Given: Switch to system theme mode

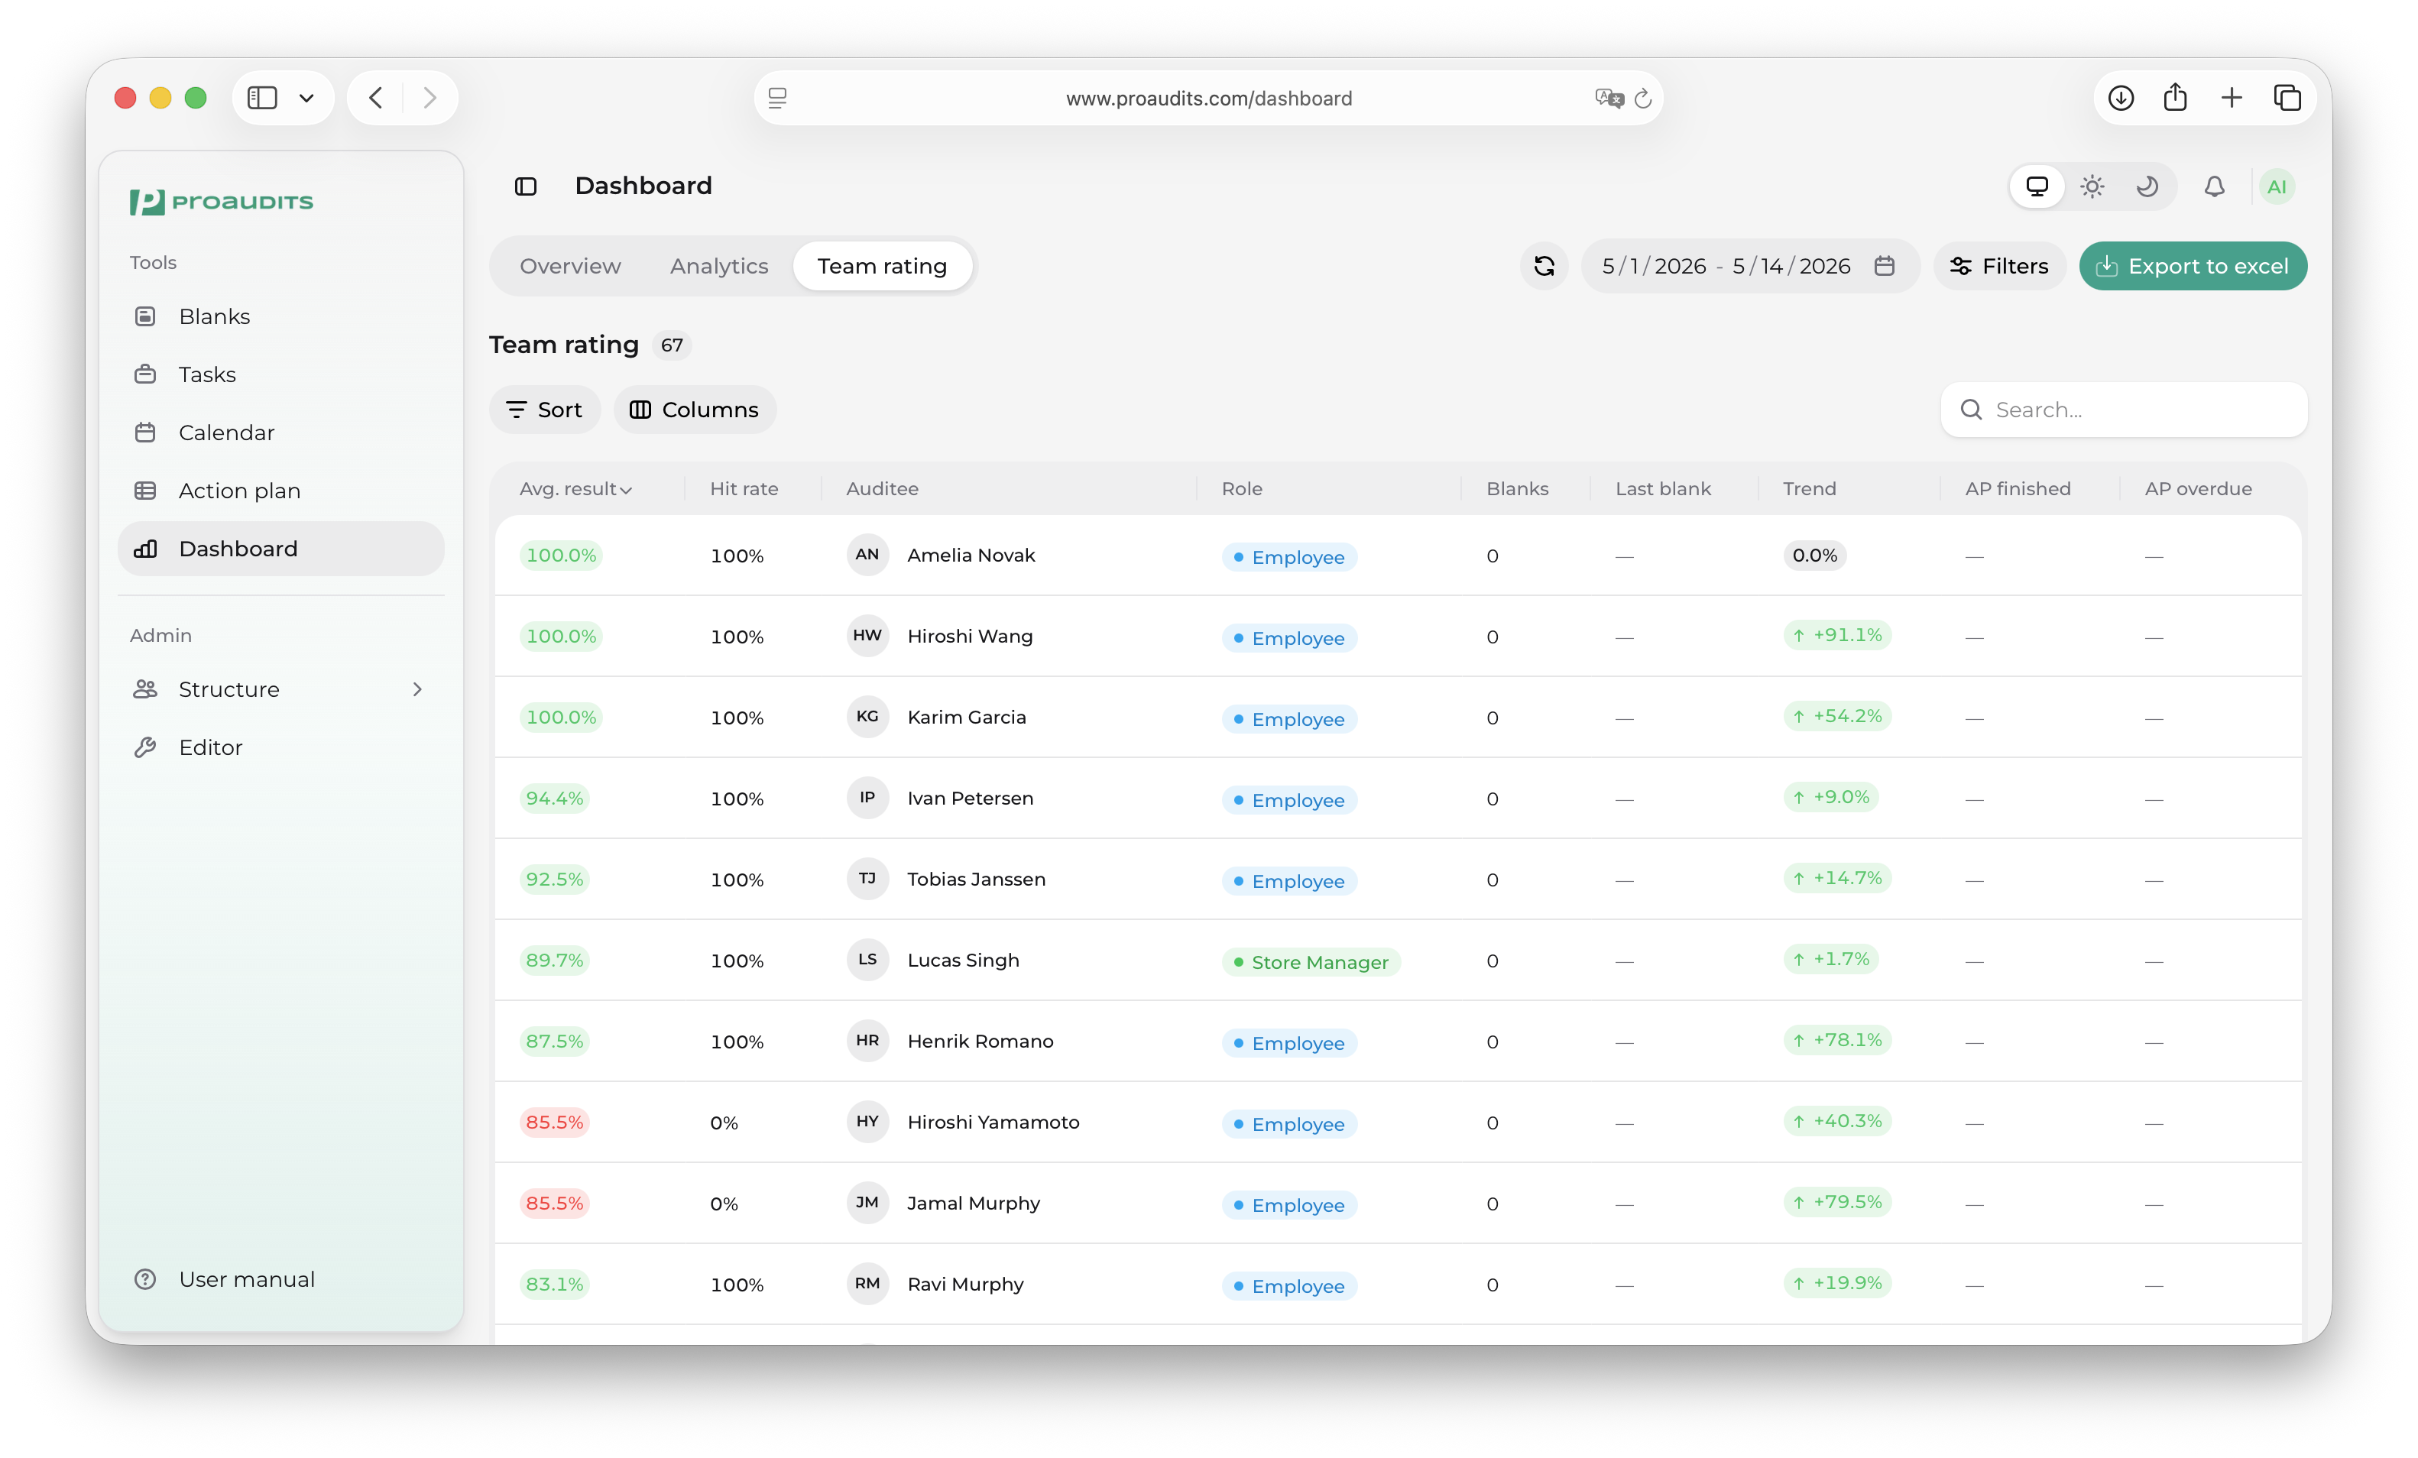Looking at the screenshot, I should pyautogui.click(x=2037, y=186).
